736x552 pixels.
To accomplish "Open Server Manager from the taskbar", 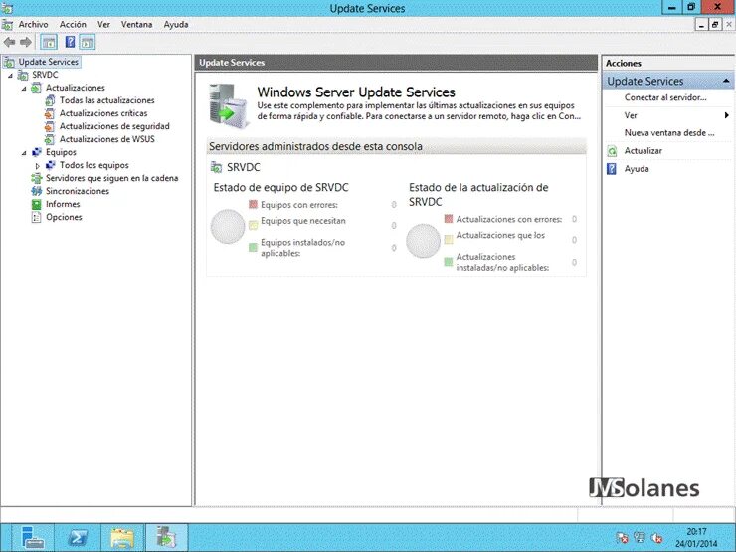I will coord(33,537).
